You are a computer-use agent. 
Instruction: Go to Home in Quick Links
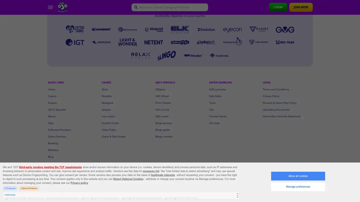tap(51, 90)
